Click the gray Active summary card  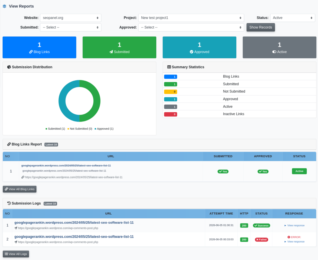tap(280, 47)
